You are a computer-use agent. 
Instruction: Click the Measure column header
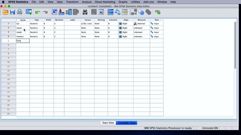[x=142, y=20]
